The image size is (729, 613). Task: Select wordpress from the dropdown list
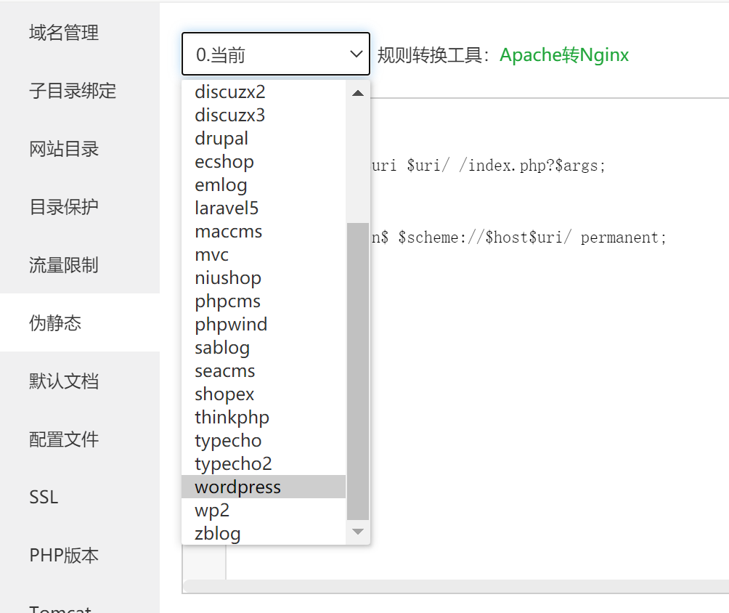(x=237, y=487)
